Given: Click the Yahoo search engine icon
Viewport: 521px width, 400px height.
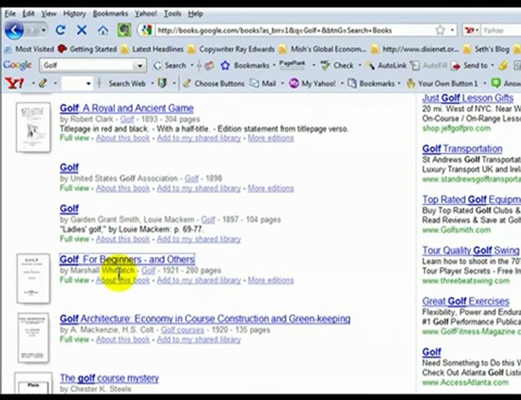Looking at the screenshot, I should (x=469, y=31).
